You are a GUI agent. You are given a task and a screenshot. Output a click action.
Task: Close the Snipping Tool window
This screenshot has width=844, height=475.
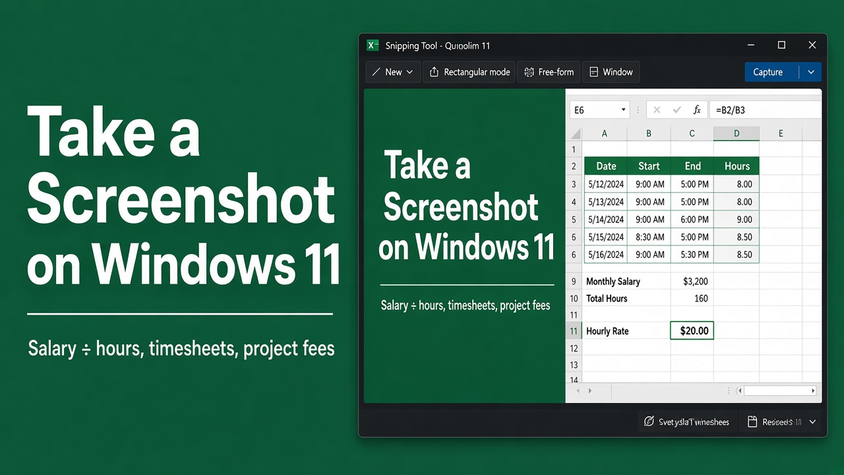coord(812,46)
